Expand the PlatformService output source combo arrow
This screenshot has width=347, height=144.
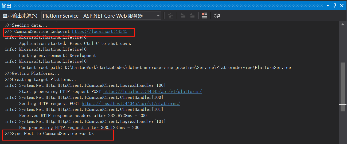(x=158, y=16)
